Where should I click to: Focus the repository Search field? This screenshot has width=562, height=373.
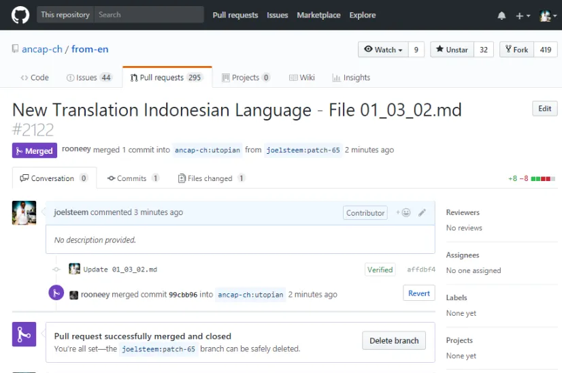pos(149,15)
